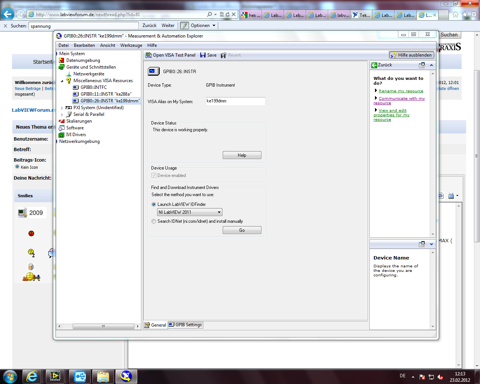
Task: Select the IVI Drivers tree item
Action: 72,135
